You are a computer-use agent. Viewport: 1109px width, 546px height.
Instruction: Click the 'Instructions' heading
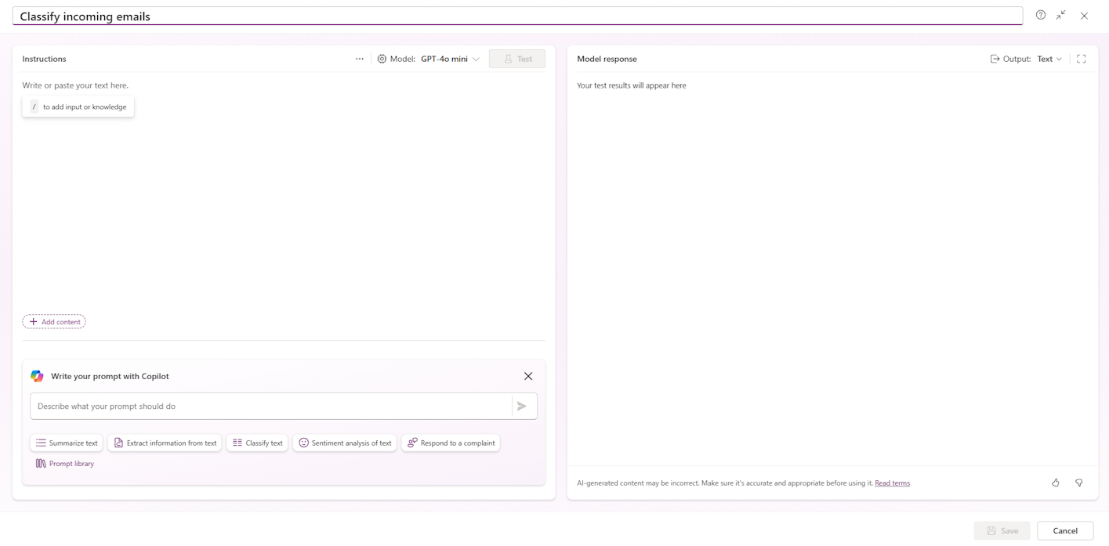click(44, 59)
